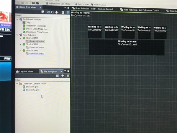177x133 pixels.
Task: Maximize the Basic Tree View panel
Action: pos(68,8)
